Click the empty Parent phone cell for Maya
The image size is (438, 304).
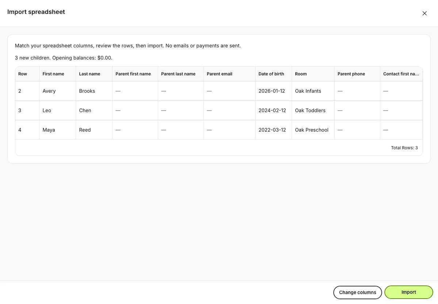pyautogui.click(x=357, y=130)
